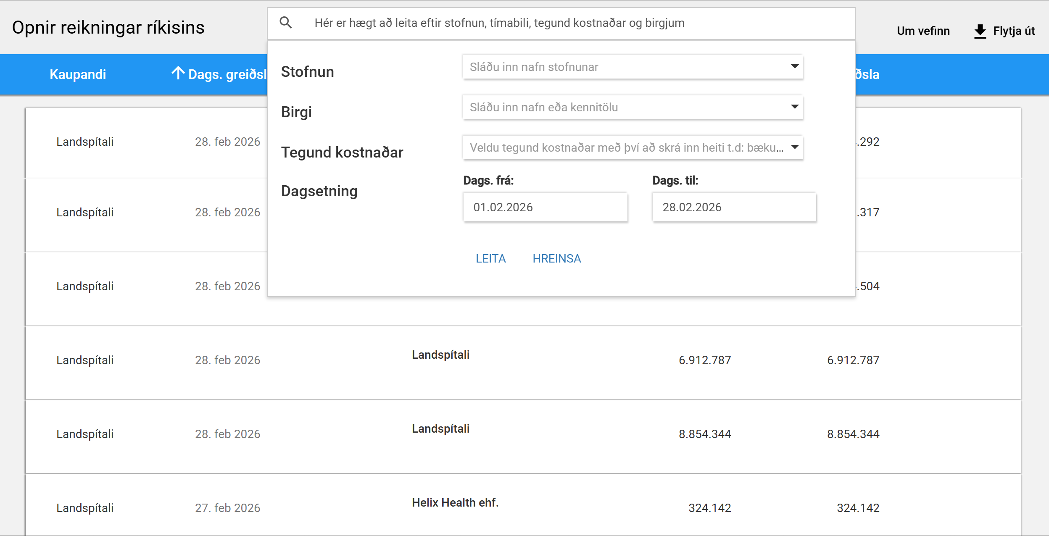Open the Um vefinn menu link
The height and width of the screenshot is (536, 1049).
pos(923,31)
